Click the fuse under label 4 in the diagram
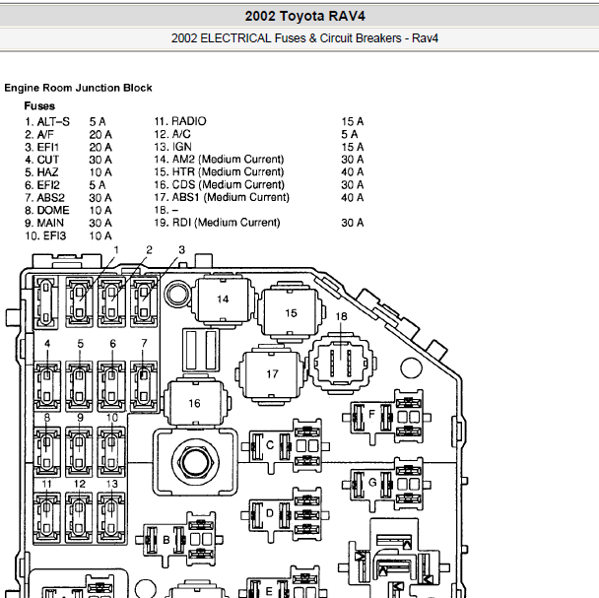Image resolution: width=599 pixels, height=598 pixels. [47, 386]
